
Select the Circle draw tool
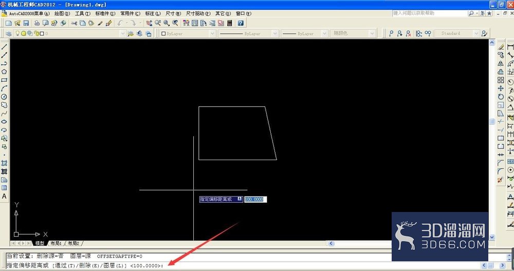[4, 96]
